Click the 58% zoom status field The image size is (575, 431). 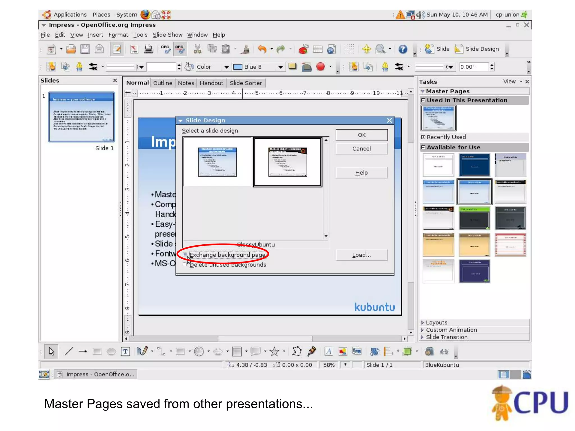pyautogui.click(x=328, y=365)
